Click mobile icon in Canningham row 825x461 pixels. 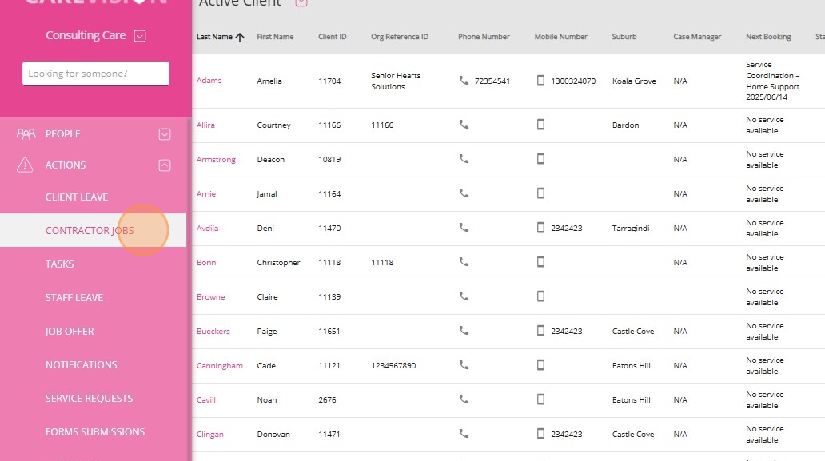click(540, 365)
